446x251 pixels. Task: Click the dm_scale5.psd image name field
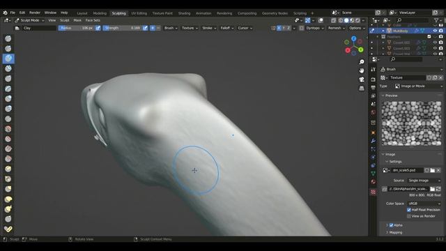(407, 170)
